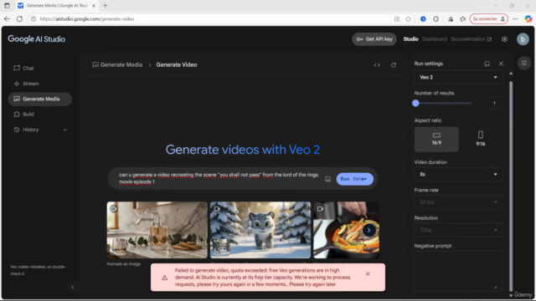This screenshot has height=301, width=536.
Task: Open a new browser tab
Action: 106,6
